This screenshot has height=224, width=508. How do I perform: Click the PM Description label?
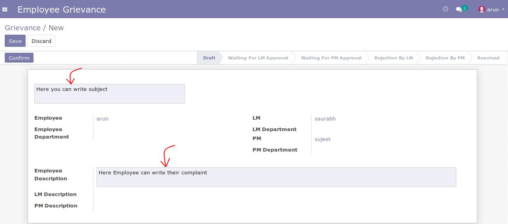[x=56, y=205]
